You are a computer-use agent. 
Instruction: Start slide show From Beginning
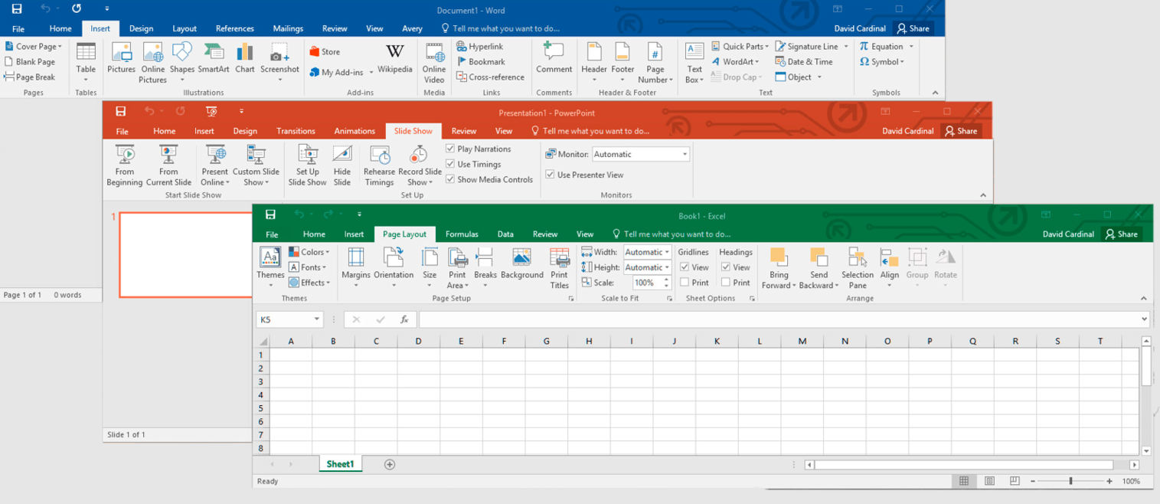(125, 165)
